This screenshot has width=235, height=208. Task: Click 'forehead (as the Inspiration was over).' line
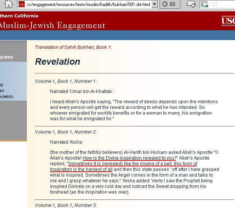(89, 192)
